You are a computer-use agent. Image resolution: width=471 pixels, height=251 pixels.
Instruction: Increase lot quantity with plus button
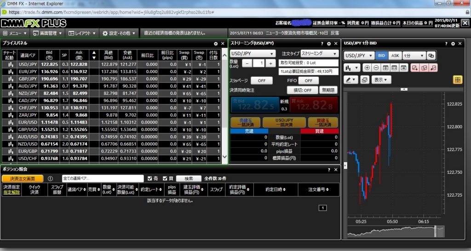[x=270, y=63]
